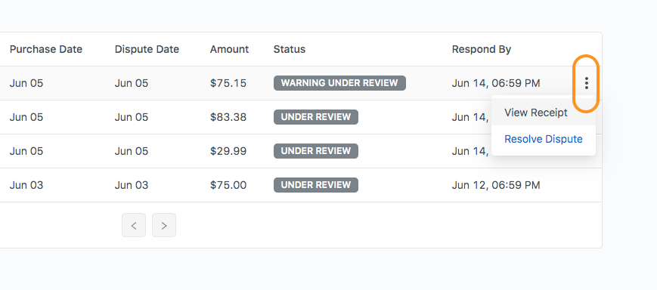Click the three-dot actions menu icon
This screenshot has height=290, width=657.
[586, 83]
